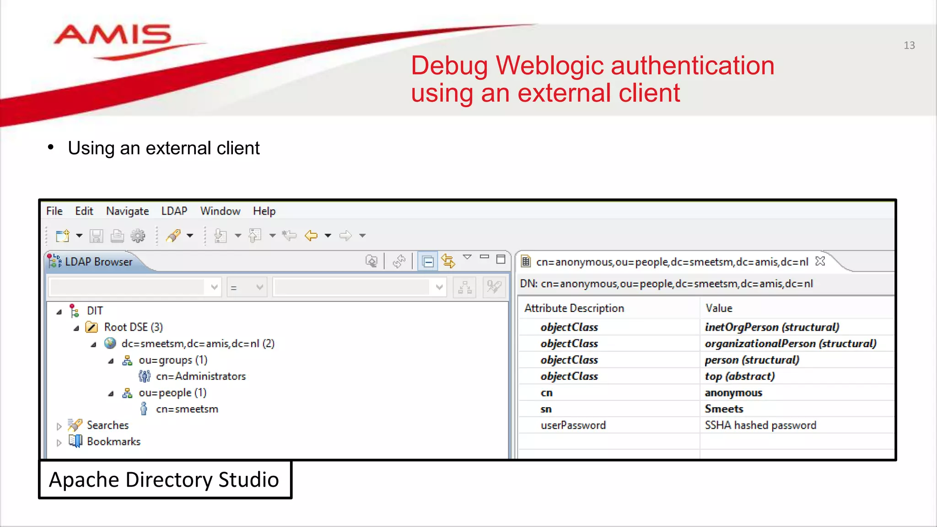Image resolution: width=937 pixels, height=527 pixels.
Task: Open the Navigate menu
Action: [x=127, y=211]
